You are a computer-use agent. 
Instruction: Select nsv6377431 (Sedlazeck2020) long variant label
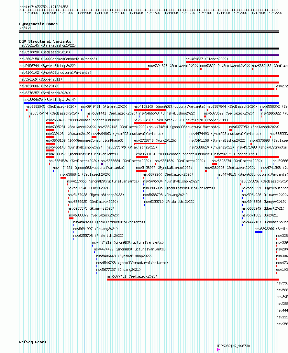coord(132,276)
